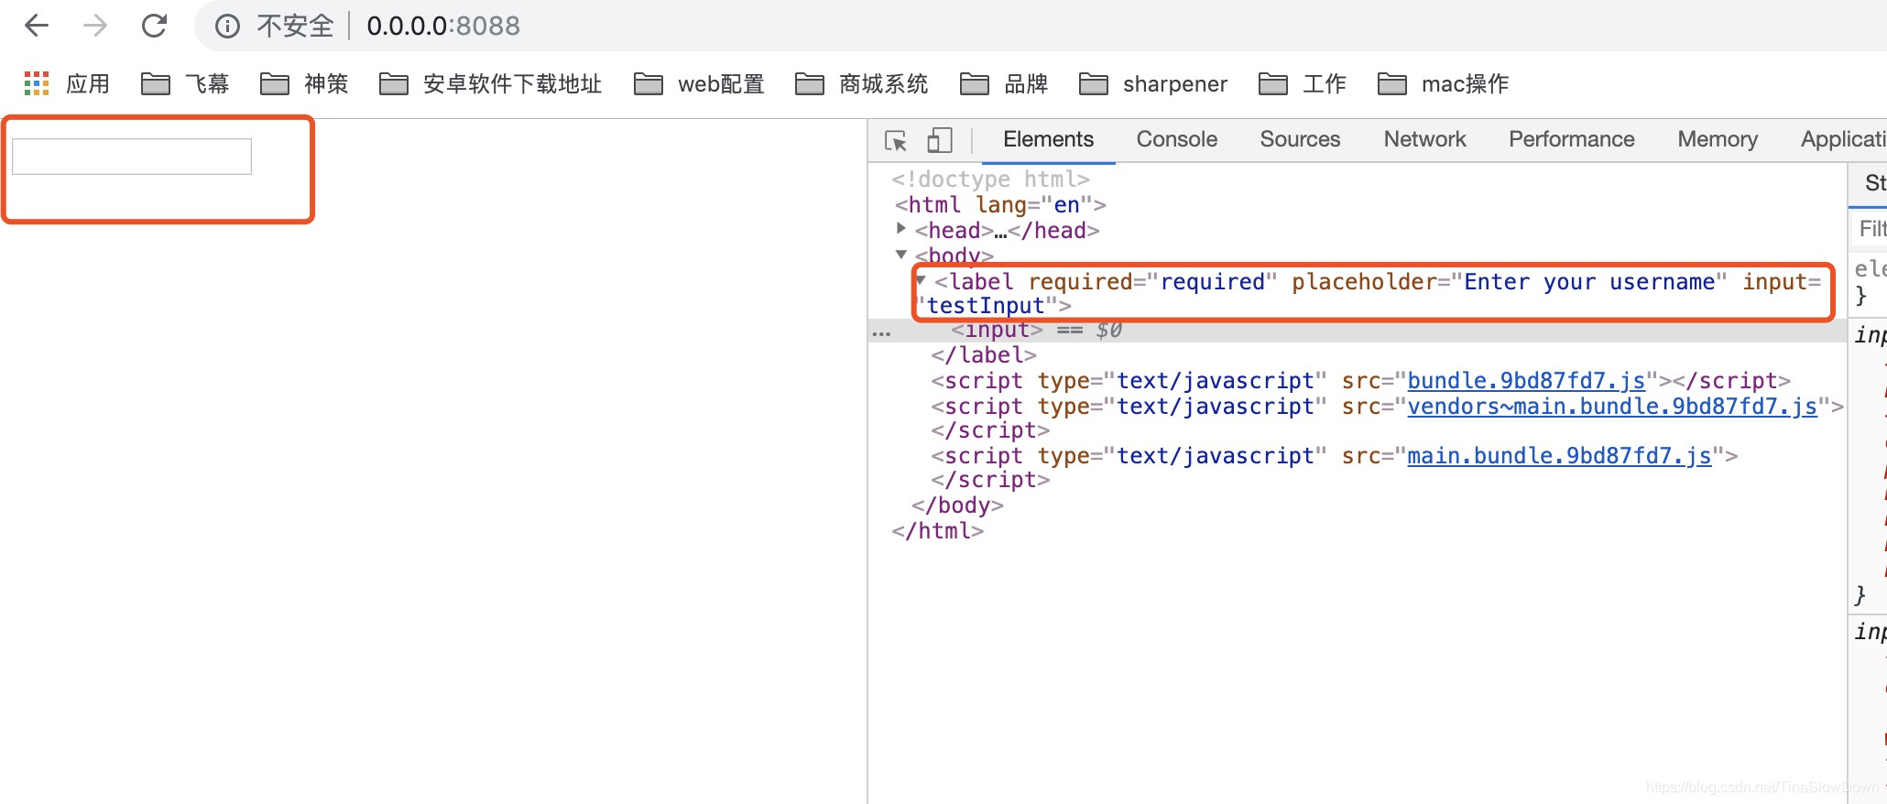Reload the page with refresh icon
Screen dimensions: 1887x804
[154, 26]
